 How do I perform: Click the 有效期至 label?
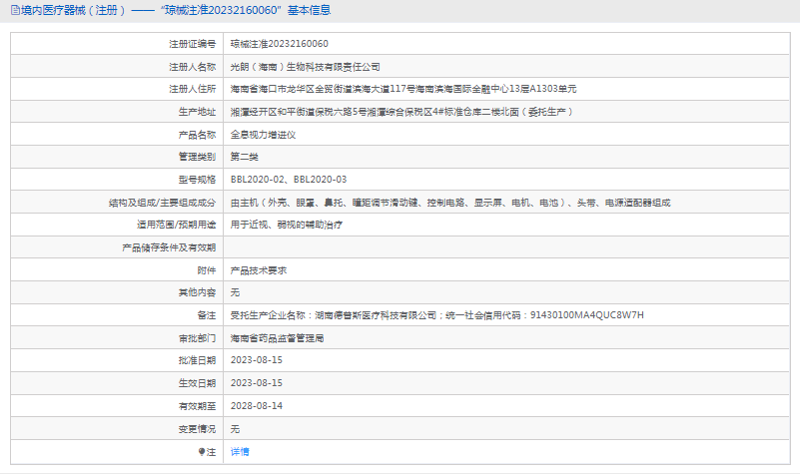point(197,406)
